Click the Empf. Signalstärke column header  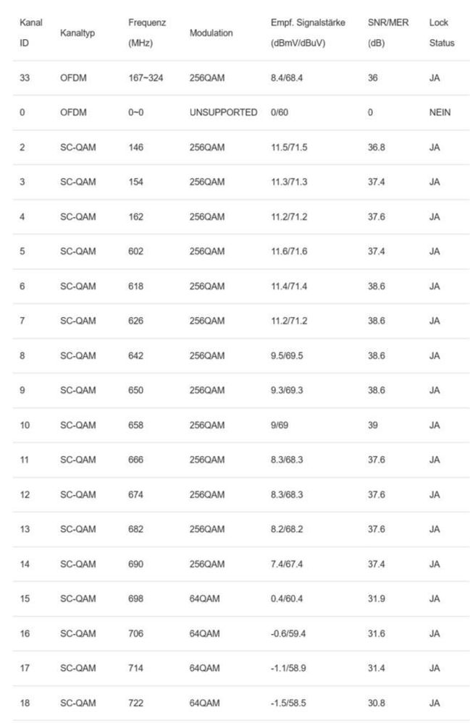coord(308,33)
